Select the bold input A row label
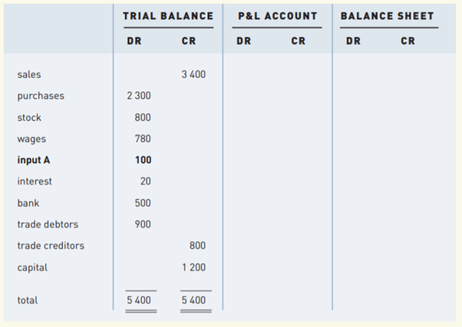 tap(37, 161)
